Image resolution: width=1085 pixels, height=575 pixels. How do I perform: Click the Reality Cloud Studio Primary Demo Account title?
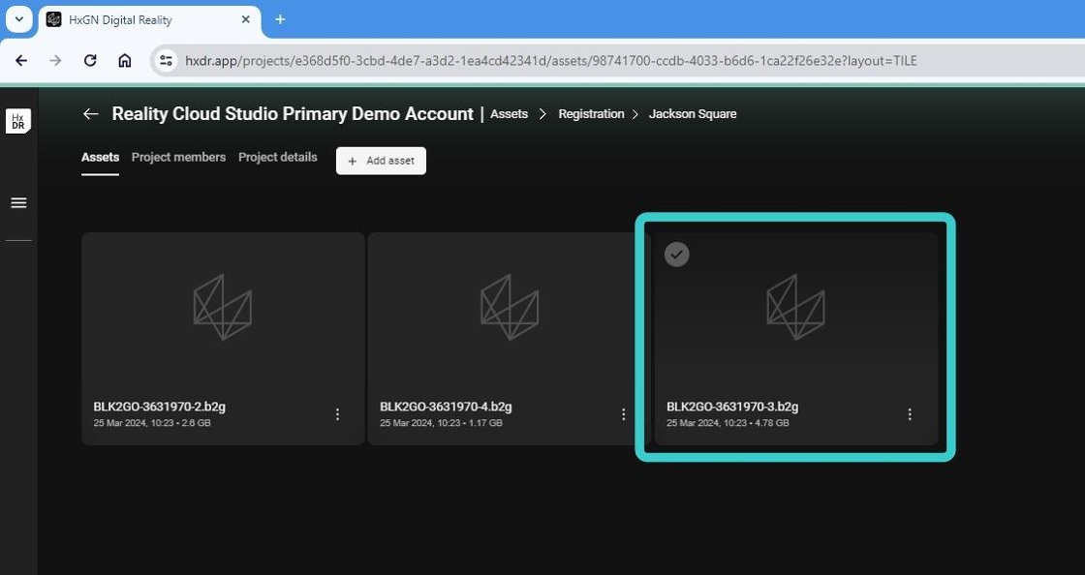tap(293, 114)
